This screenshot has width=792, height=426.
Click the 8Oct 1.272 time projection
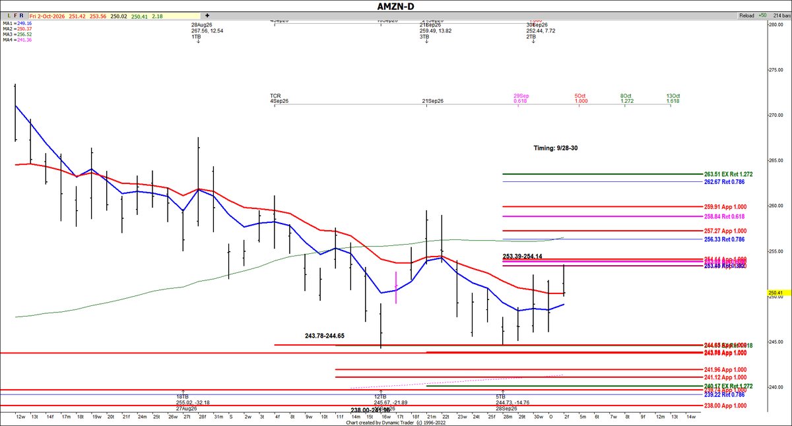pyautogui.click(x=626, y=98)
